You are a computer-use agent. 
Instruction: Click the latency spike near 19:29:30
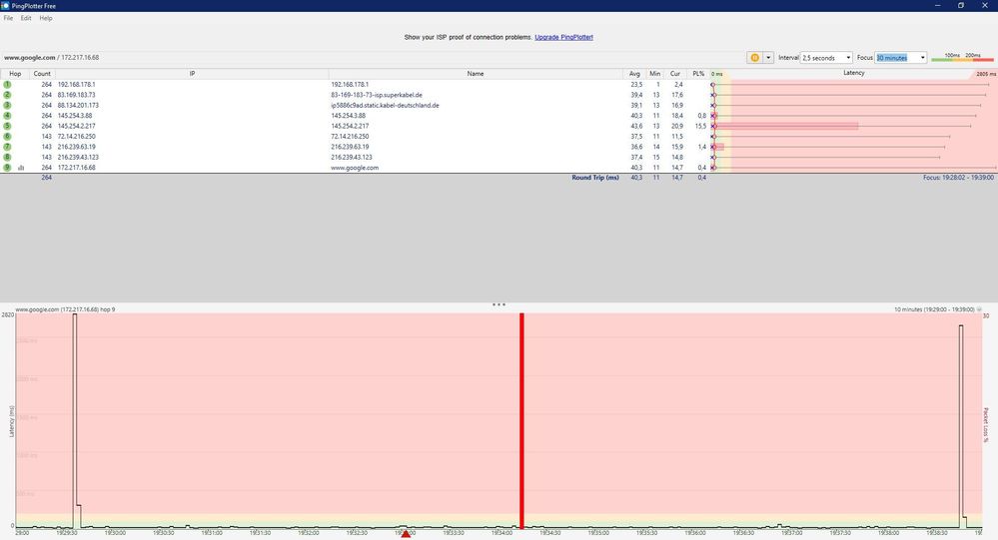coord(75,420)
